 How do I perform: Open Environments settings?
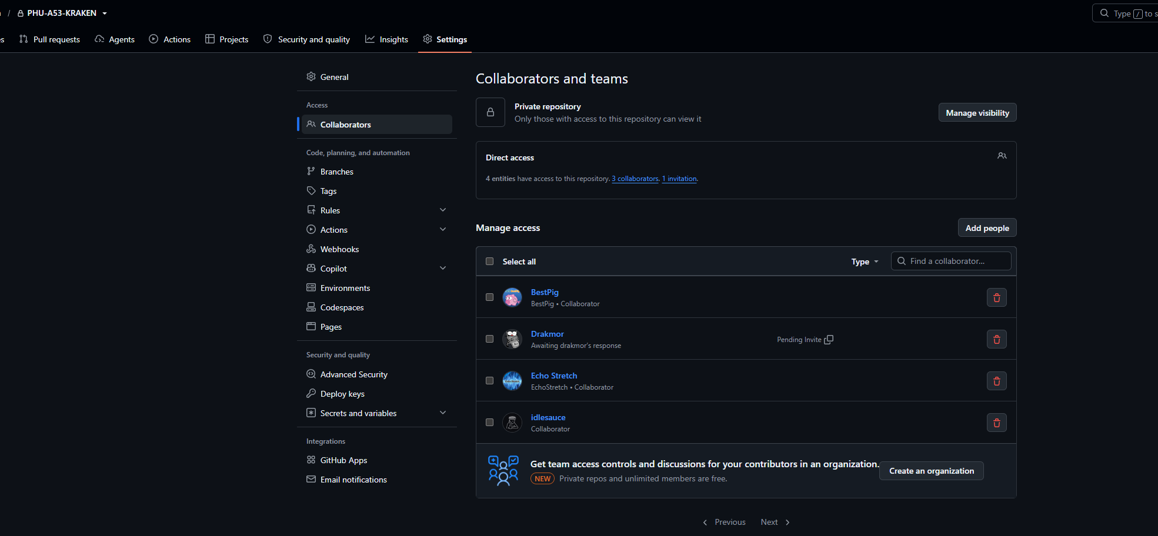click(377, 288)
